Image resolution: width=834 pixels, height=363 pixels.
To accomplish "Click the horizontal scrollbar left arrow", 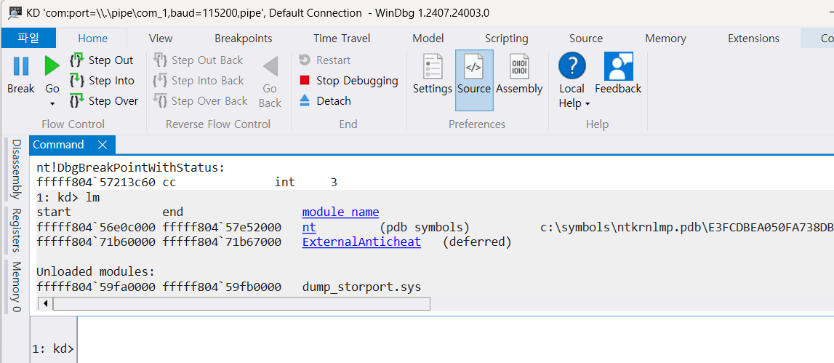I will tap(45, 303).
